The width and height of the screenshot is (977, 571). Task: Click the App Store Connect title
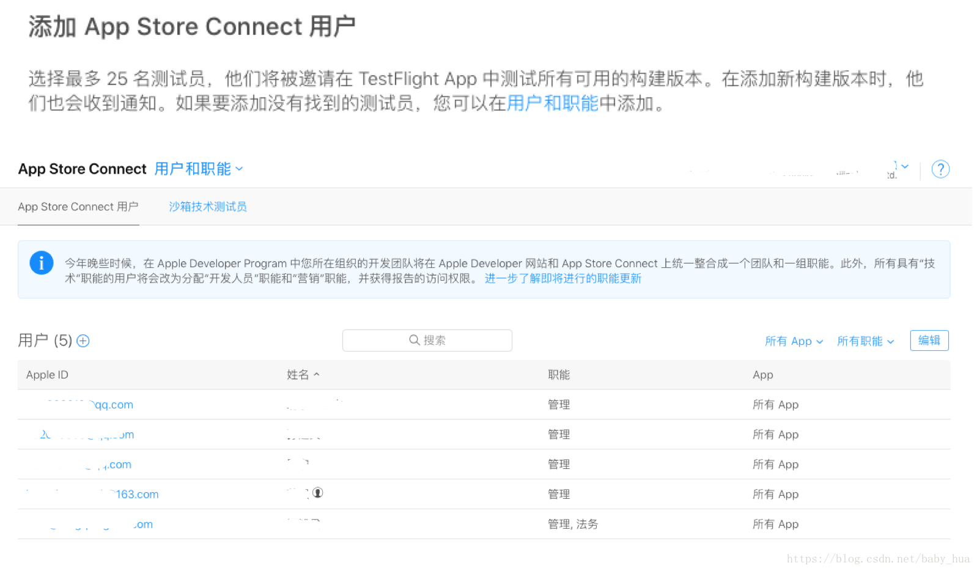tap(83, 169)
